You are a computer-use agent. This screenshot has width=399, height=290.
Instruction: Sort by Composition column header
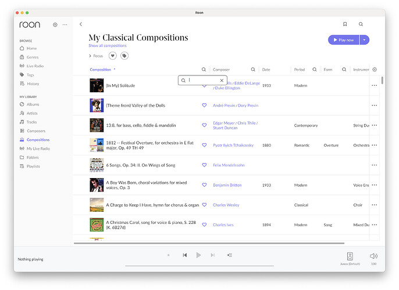coord(100,70)
